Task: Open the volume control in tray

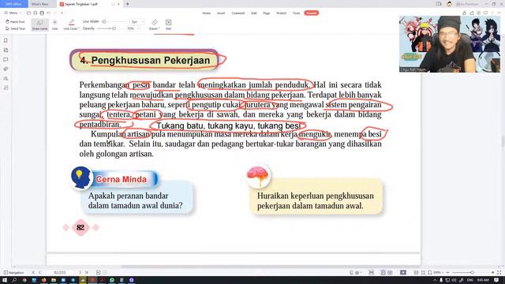Action: pyautogui.click(x=454, y=280)
